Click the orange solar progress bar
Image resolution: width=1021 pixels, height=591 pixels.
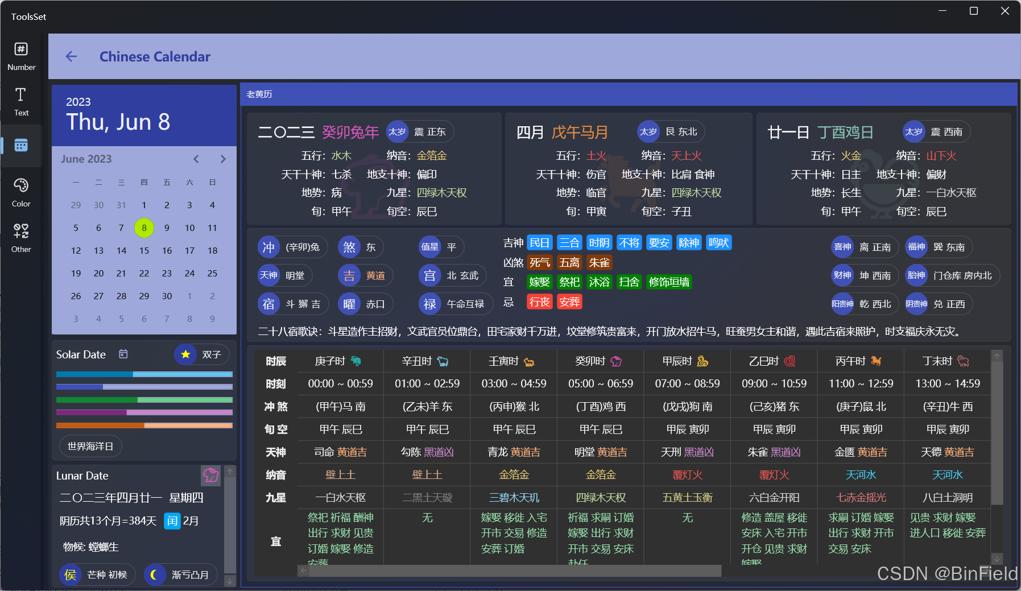coord(144,425)
